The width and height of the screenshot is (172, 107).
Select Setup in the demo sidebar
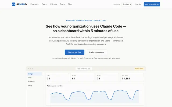pyautogui.click(x=34, y=86)
